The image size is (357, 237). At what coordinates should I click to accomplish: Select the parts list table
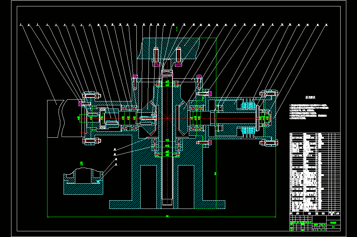coord(315,174)
